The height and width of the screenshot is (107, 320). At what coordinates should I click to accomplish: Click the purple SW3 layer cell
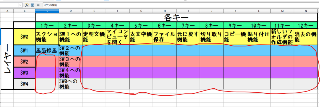[x=25, y=72]
